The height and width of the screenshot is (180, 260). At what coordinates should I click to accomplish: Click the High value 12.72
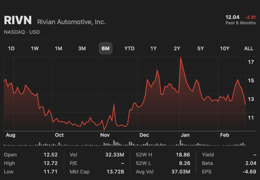click(51, 163)
